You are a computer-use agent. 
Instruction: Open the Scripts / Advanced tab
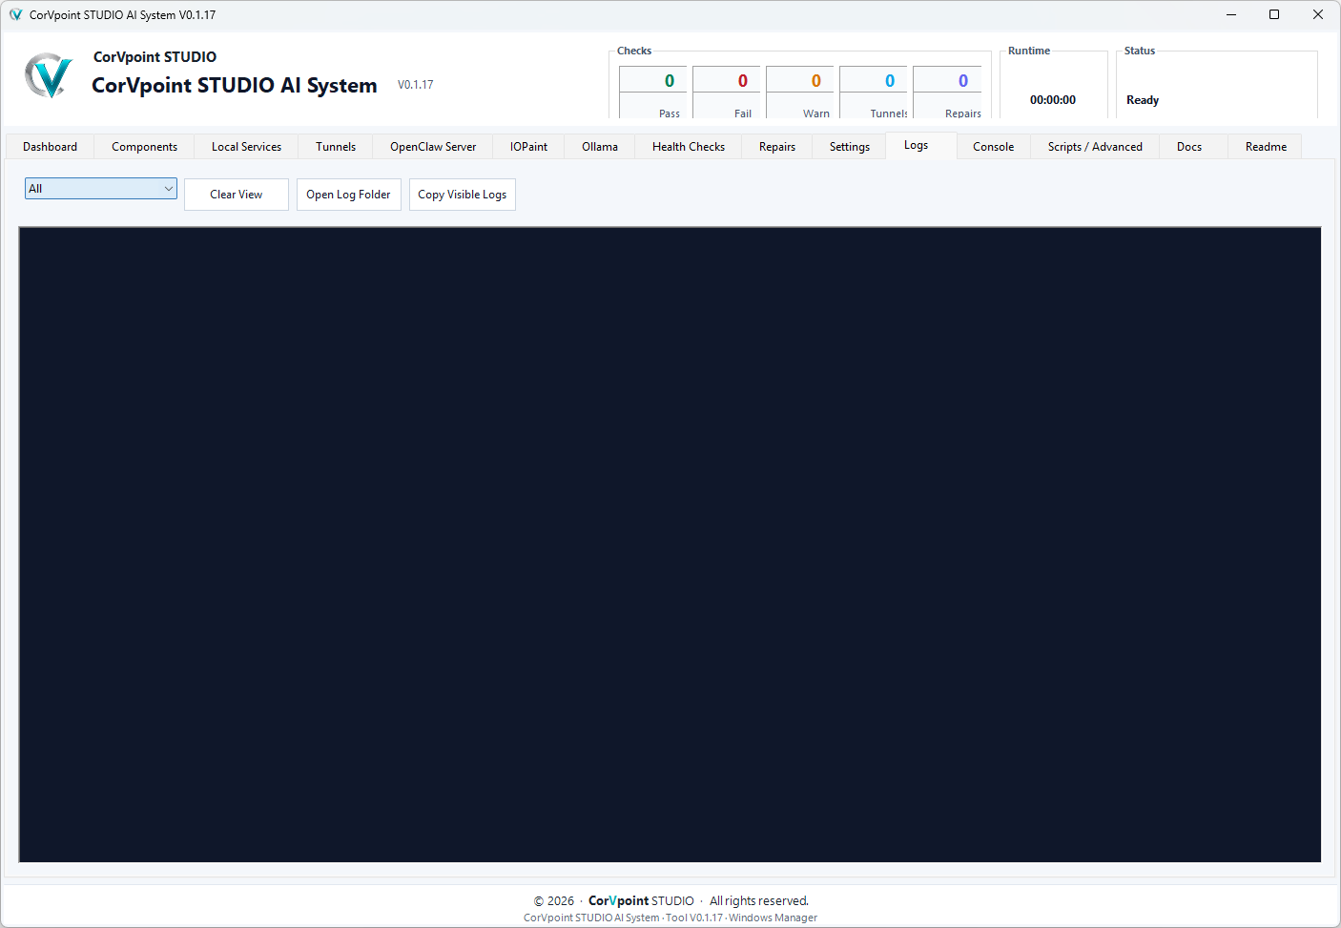click(1095, 147)
